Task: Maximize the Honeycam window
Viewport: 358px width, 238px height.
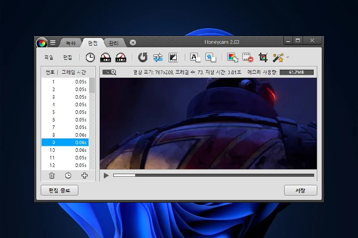Action: tap(298, 40)
